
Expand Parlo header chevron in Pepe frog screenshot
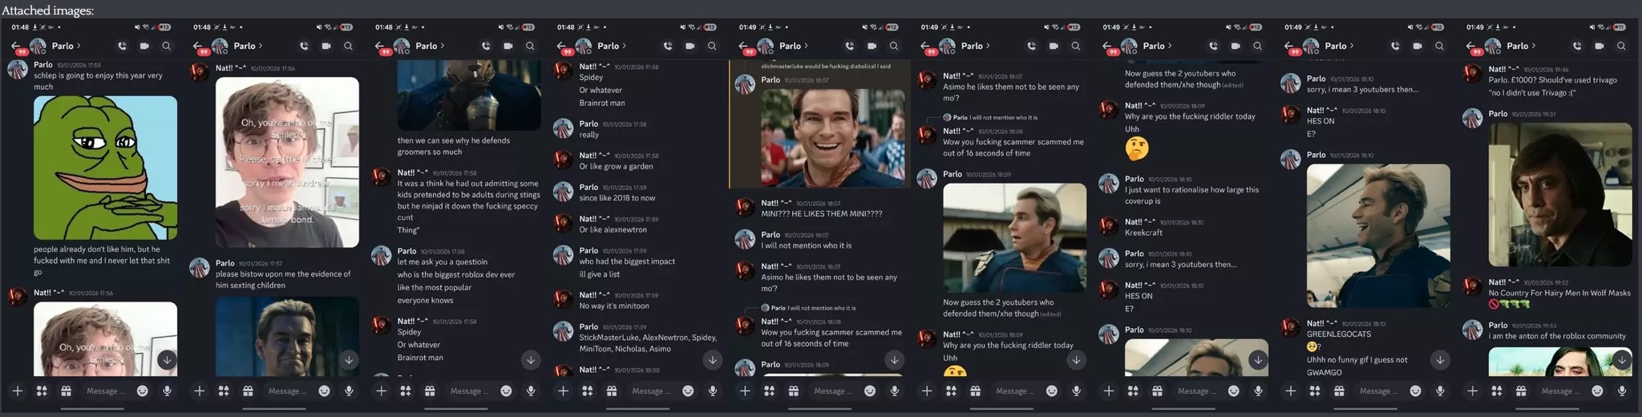pyautogui.click(x=79, y=47)
